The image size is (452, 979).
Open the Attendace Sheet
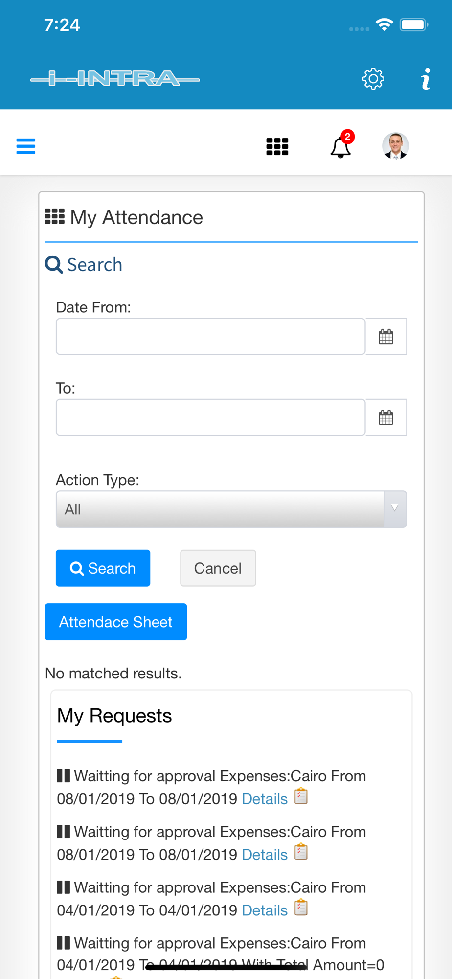click(x=116, y=622)
